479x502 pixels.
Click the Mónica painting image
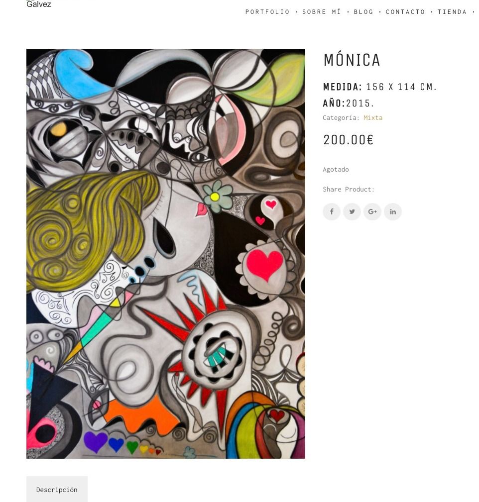tap(166, 254)
